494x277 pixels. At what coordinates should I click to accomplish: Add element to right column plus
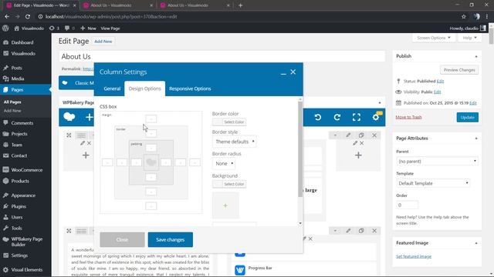[x=358, y=155]
